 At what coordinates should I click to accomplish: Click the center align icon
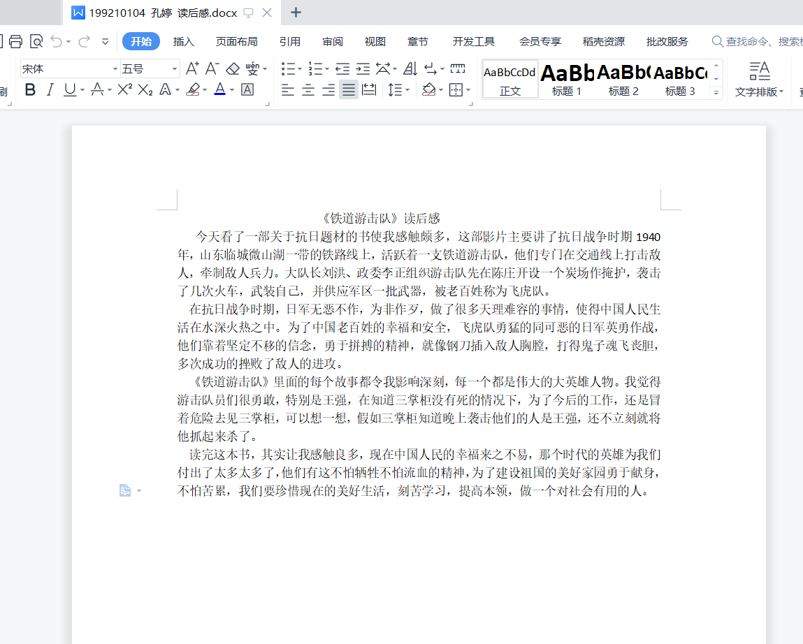point(308,89)
